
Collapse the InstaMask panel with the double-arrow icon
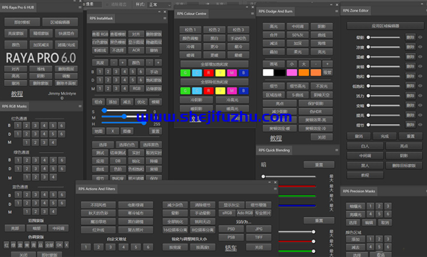pos(159,12)
